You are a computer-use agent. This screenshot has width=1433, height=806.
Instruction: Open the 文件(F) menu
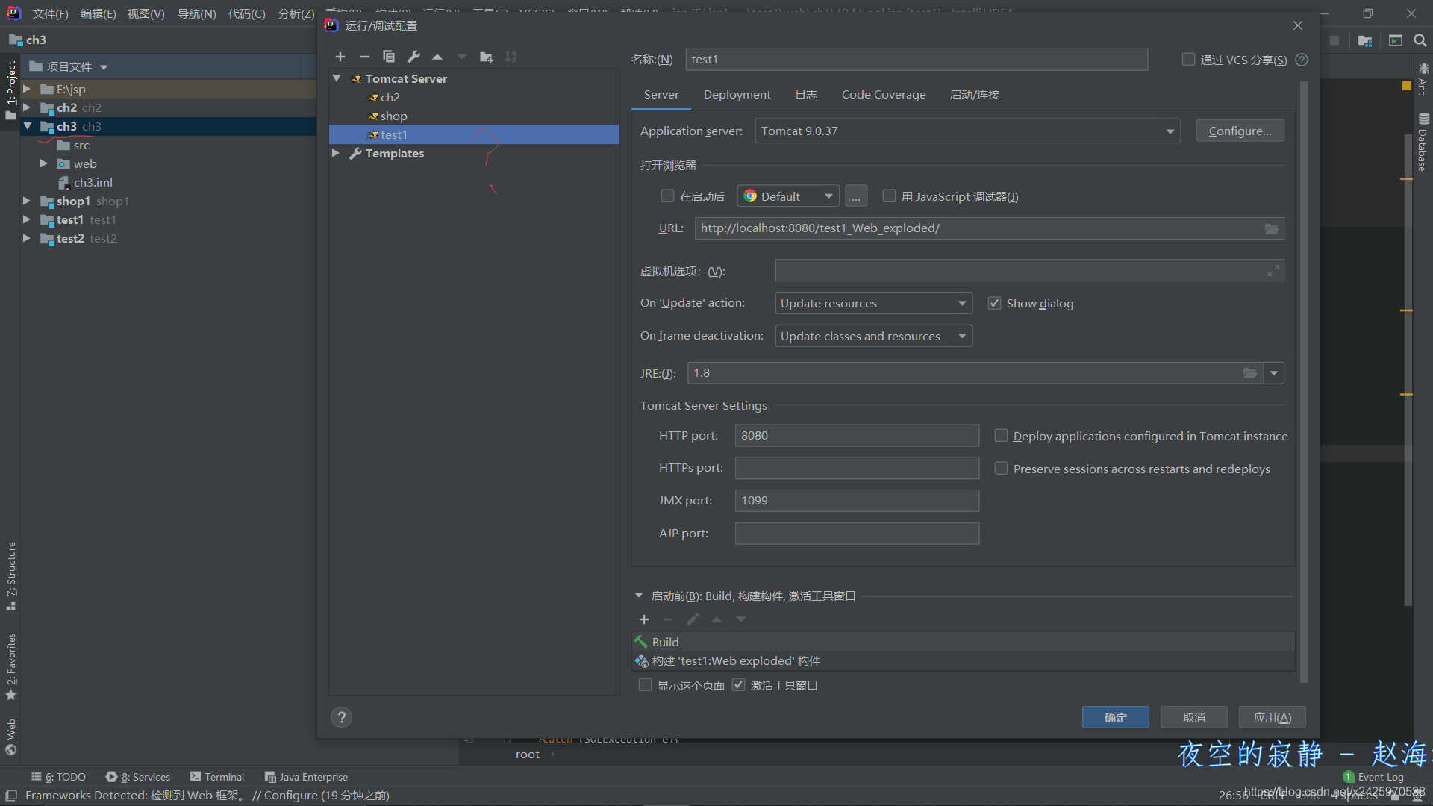50,14
